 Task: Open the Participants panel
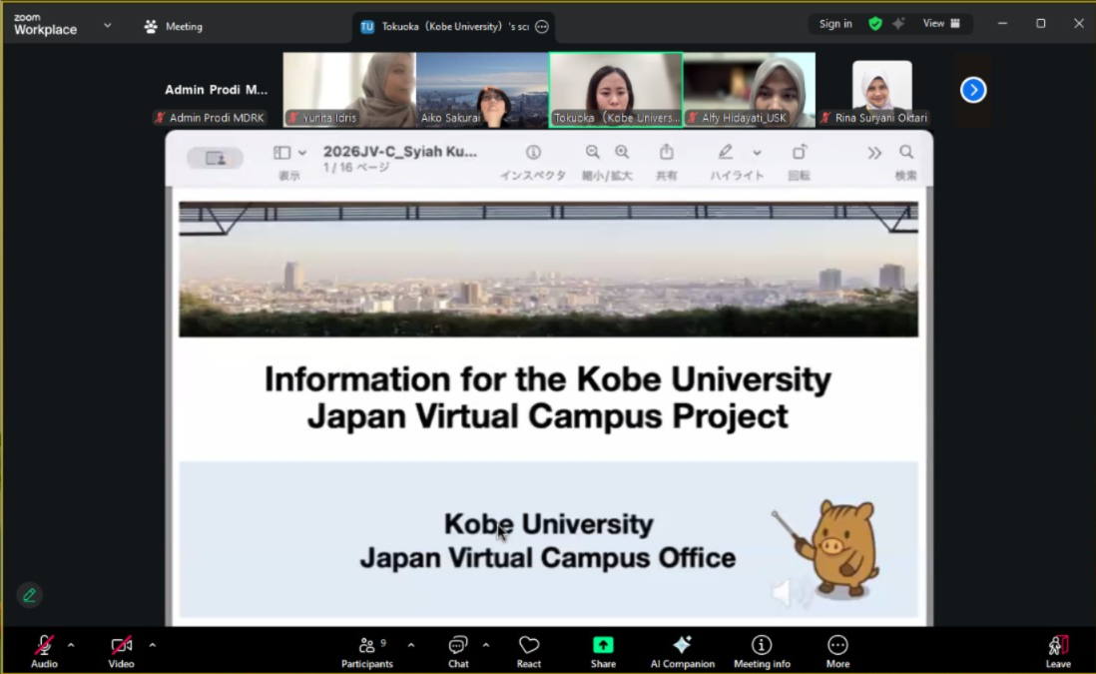click(x=367, y=651)
